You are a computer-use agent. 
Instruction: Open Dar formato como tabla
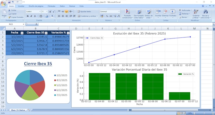[x=139, y=14]
